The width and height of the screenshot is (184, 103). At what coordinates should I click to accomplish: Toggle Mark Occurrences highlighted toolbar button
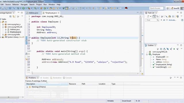[x=67, y=8]
